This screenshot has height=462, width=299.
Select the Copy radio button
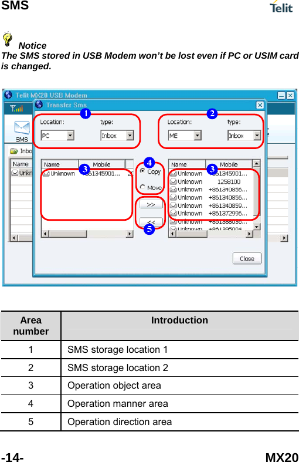coord(142,171)
